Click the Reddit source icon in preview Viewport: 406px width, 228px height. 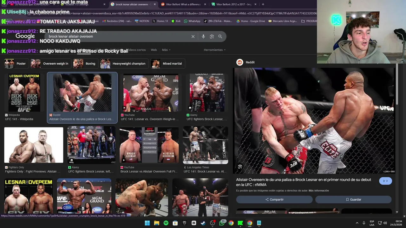click(240, 62)
